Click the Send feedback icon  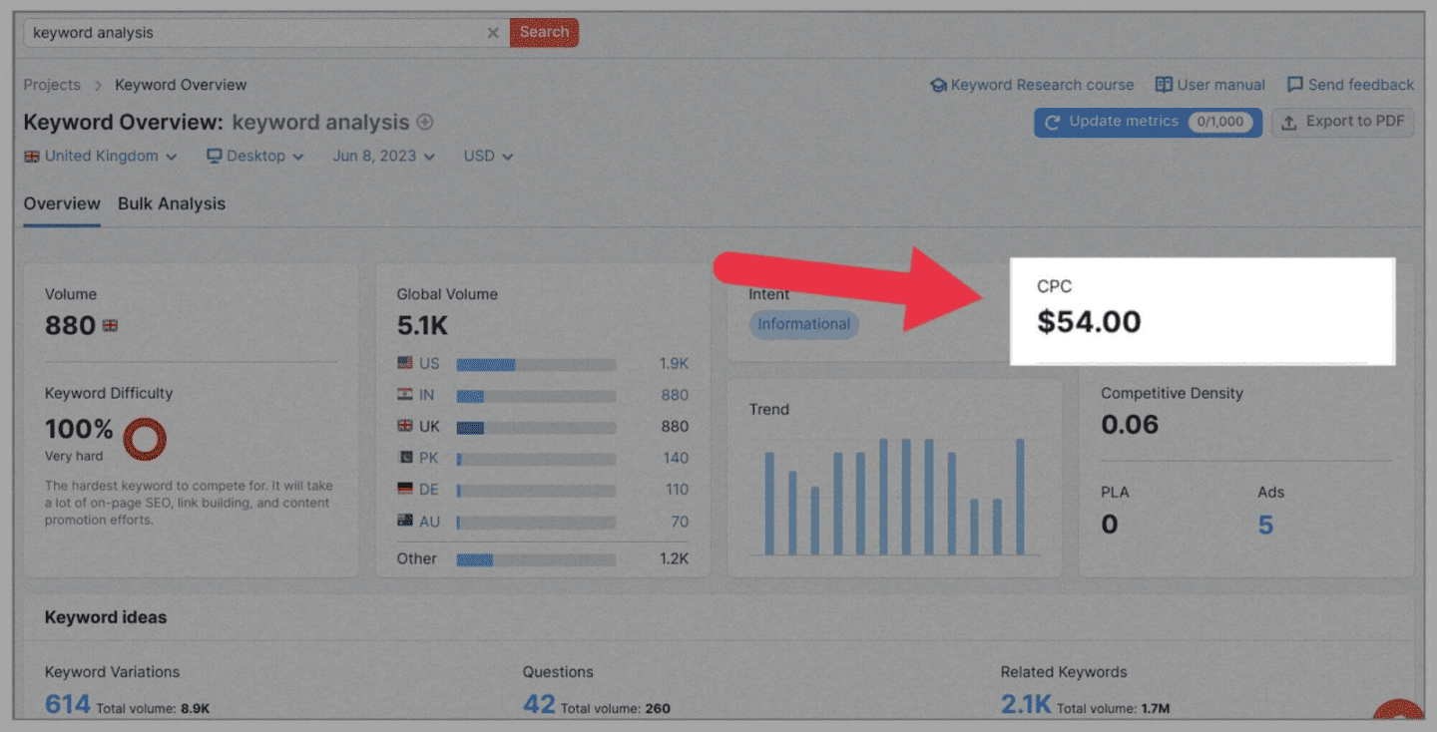[x=1294, y=85]
